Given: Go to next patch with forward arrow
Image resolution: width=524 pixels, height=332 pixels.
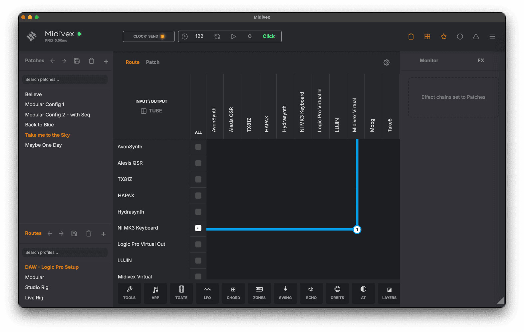Looking at the screenshot, I should click(x=64, y=61).
